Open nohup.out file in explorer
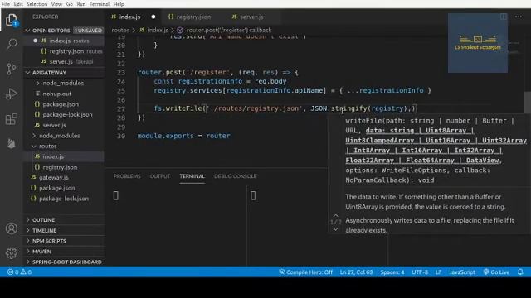This screenshot has height=298, width=531. 56,94
